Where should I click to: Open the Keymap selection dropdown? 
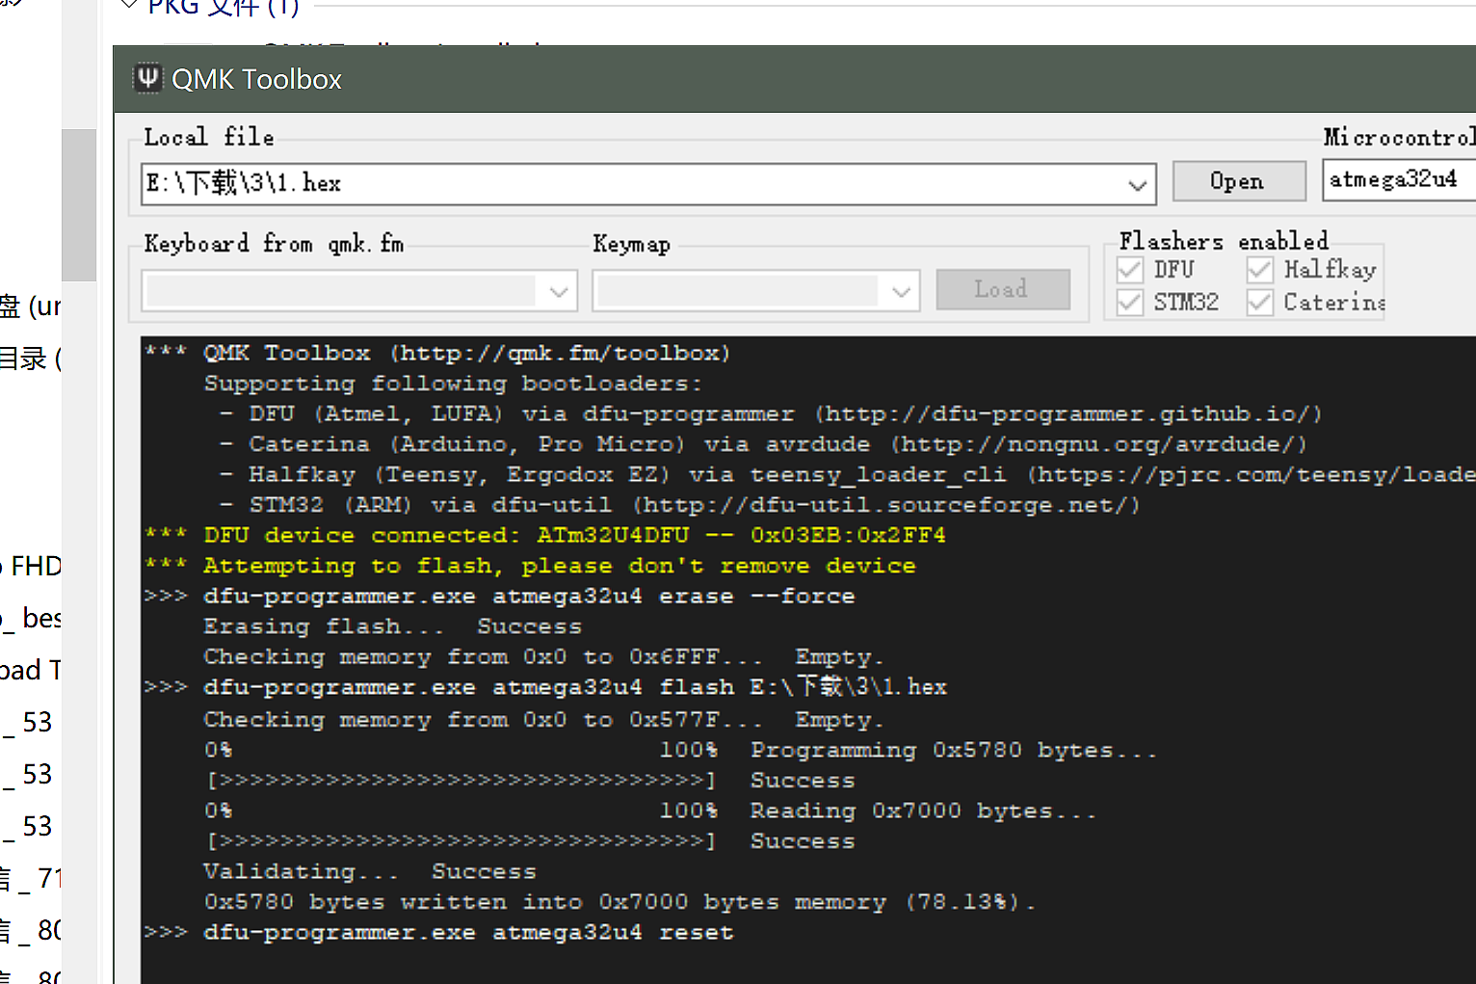coord(901,290)
